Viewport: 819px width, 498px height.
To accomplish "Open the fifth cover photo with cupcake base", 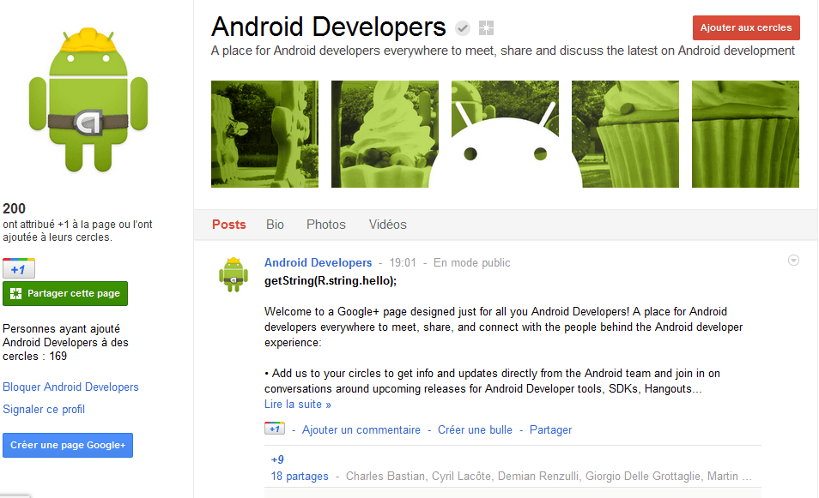I will 745,134.
